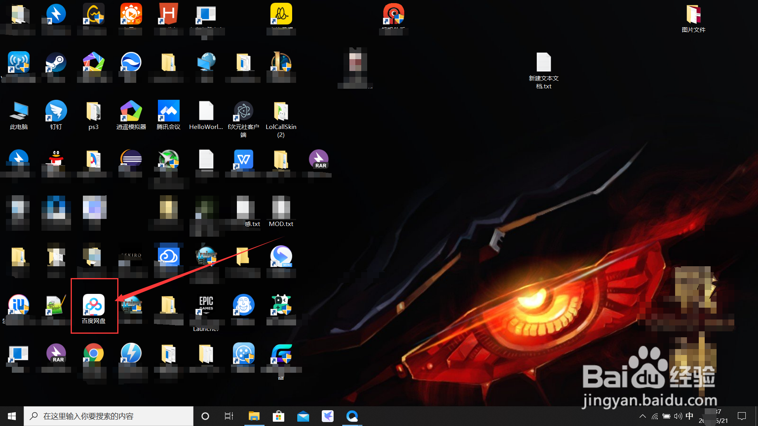Launch the QQ penguin desktop icon
Image resolution: width=758 pixels, height=426 pixels.
(56, 159)
